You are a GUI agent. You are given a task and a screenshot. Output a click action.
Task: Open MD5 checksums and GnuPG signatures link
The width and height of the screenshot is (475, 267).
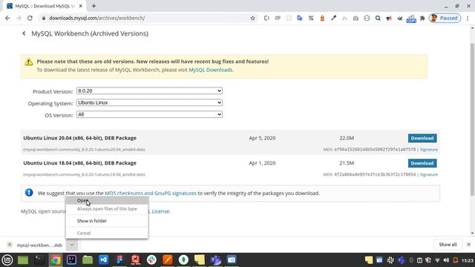151,193
